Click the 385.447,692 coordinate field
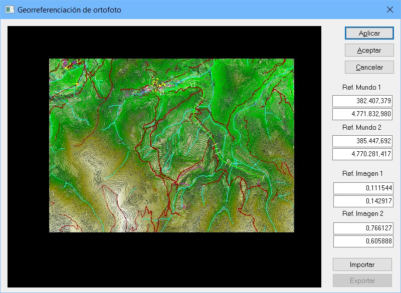Viewport: 401px width, 293px height. (x=362, y=141)
